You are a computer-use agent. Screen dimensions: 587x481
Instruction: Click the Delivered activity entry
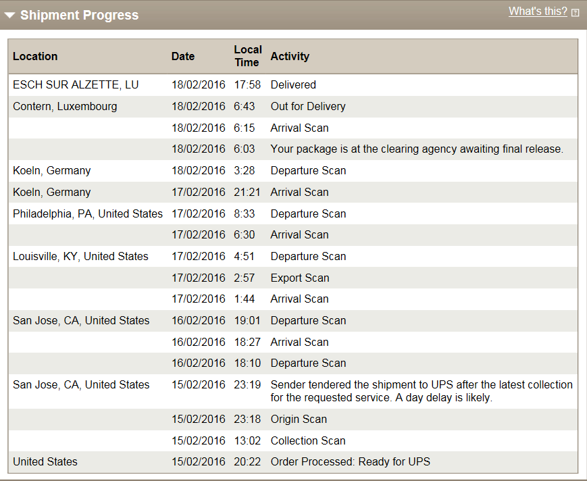pyautogui.click(x=292, y=84)
